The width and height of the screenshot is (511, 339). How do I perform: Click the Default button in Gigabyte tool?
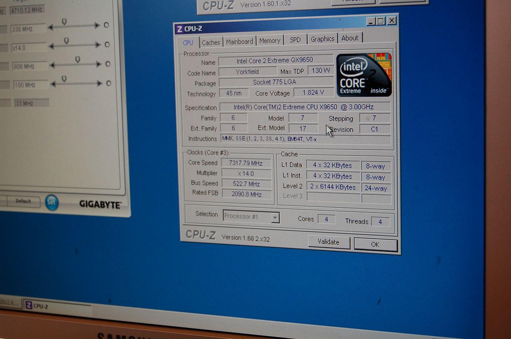tap(24, 201)
